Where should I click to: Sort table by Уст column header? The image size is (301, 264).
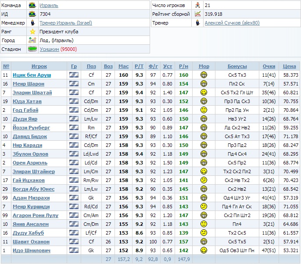168,66
